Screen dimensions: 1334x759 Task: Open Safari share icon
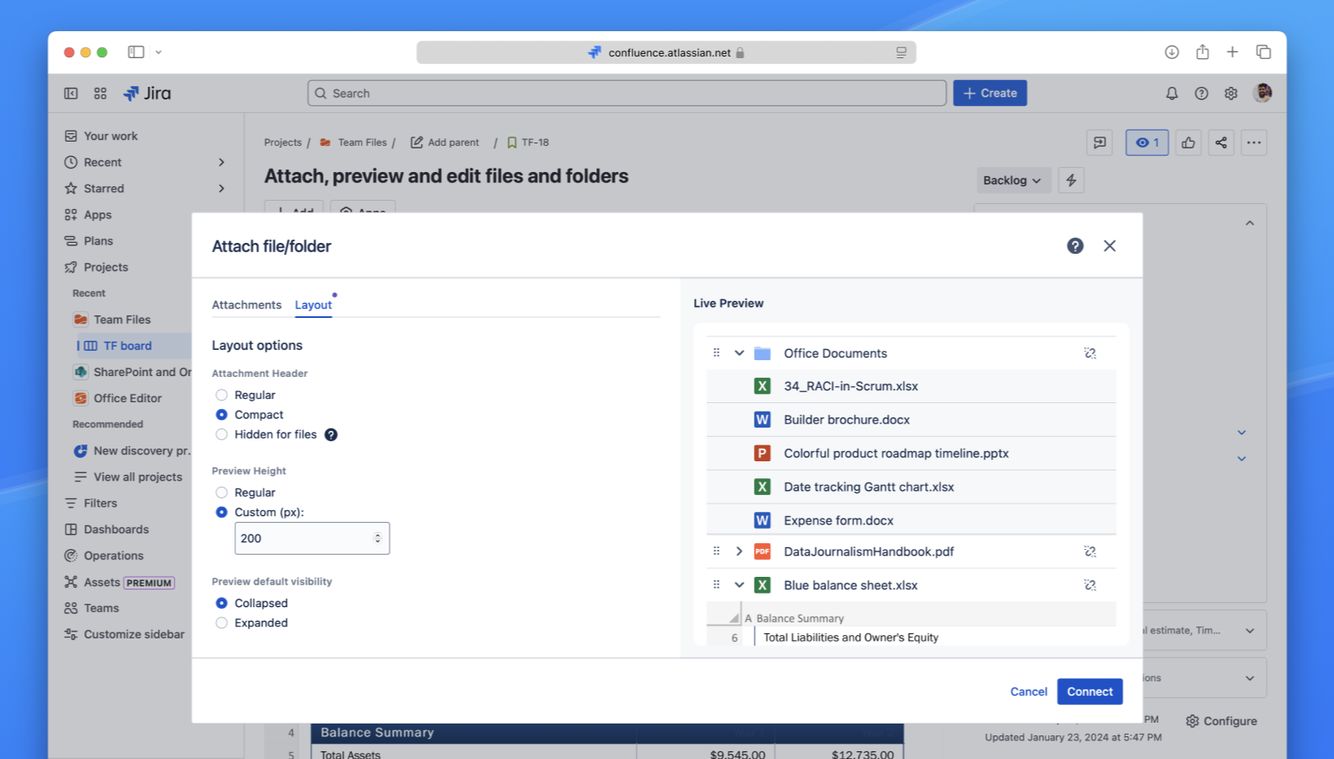pos(1202,52)
